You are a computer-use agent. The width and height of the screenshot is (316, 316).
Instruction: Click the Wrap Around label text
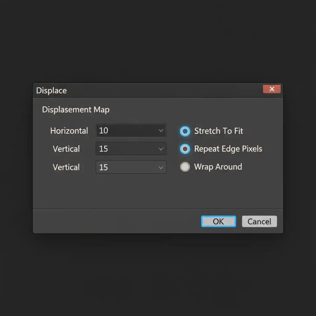tap(218, 167)
